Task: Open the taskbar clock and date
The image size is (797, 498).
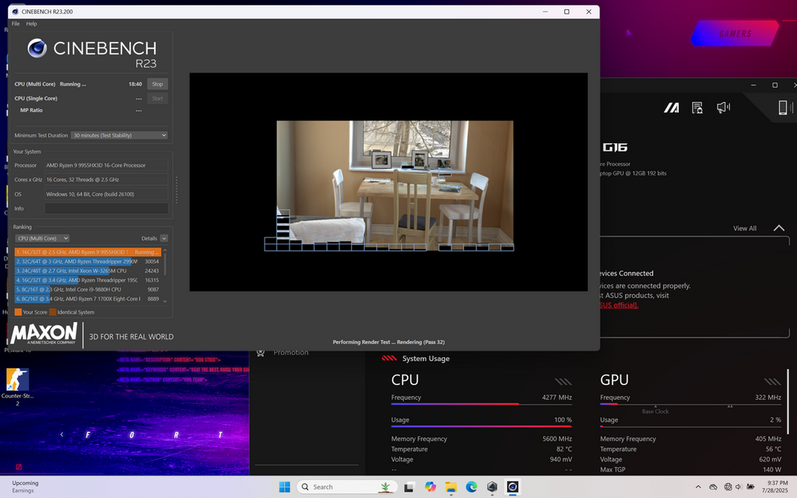Action: 774,487
